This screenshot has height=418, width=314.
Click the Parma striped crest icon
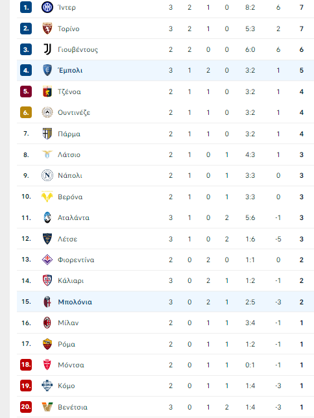pyautogui.click(x=47, y=134)
